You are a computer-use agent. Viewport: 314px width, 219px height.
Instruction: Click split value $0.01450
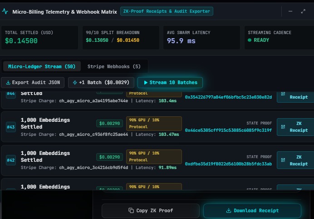[128, 40]
